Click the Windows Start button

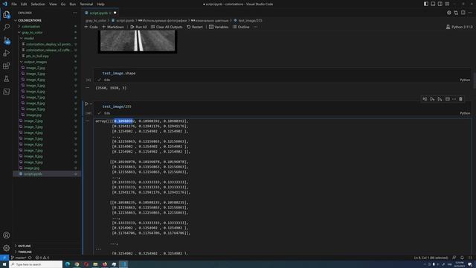click(x=4, y=264)
